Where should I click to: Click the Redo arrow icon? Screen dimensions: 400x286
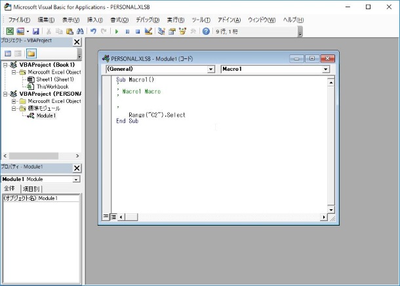[x=104, y=31]
